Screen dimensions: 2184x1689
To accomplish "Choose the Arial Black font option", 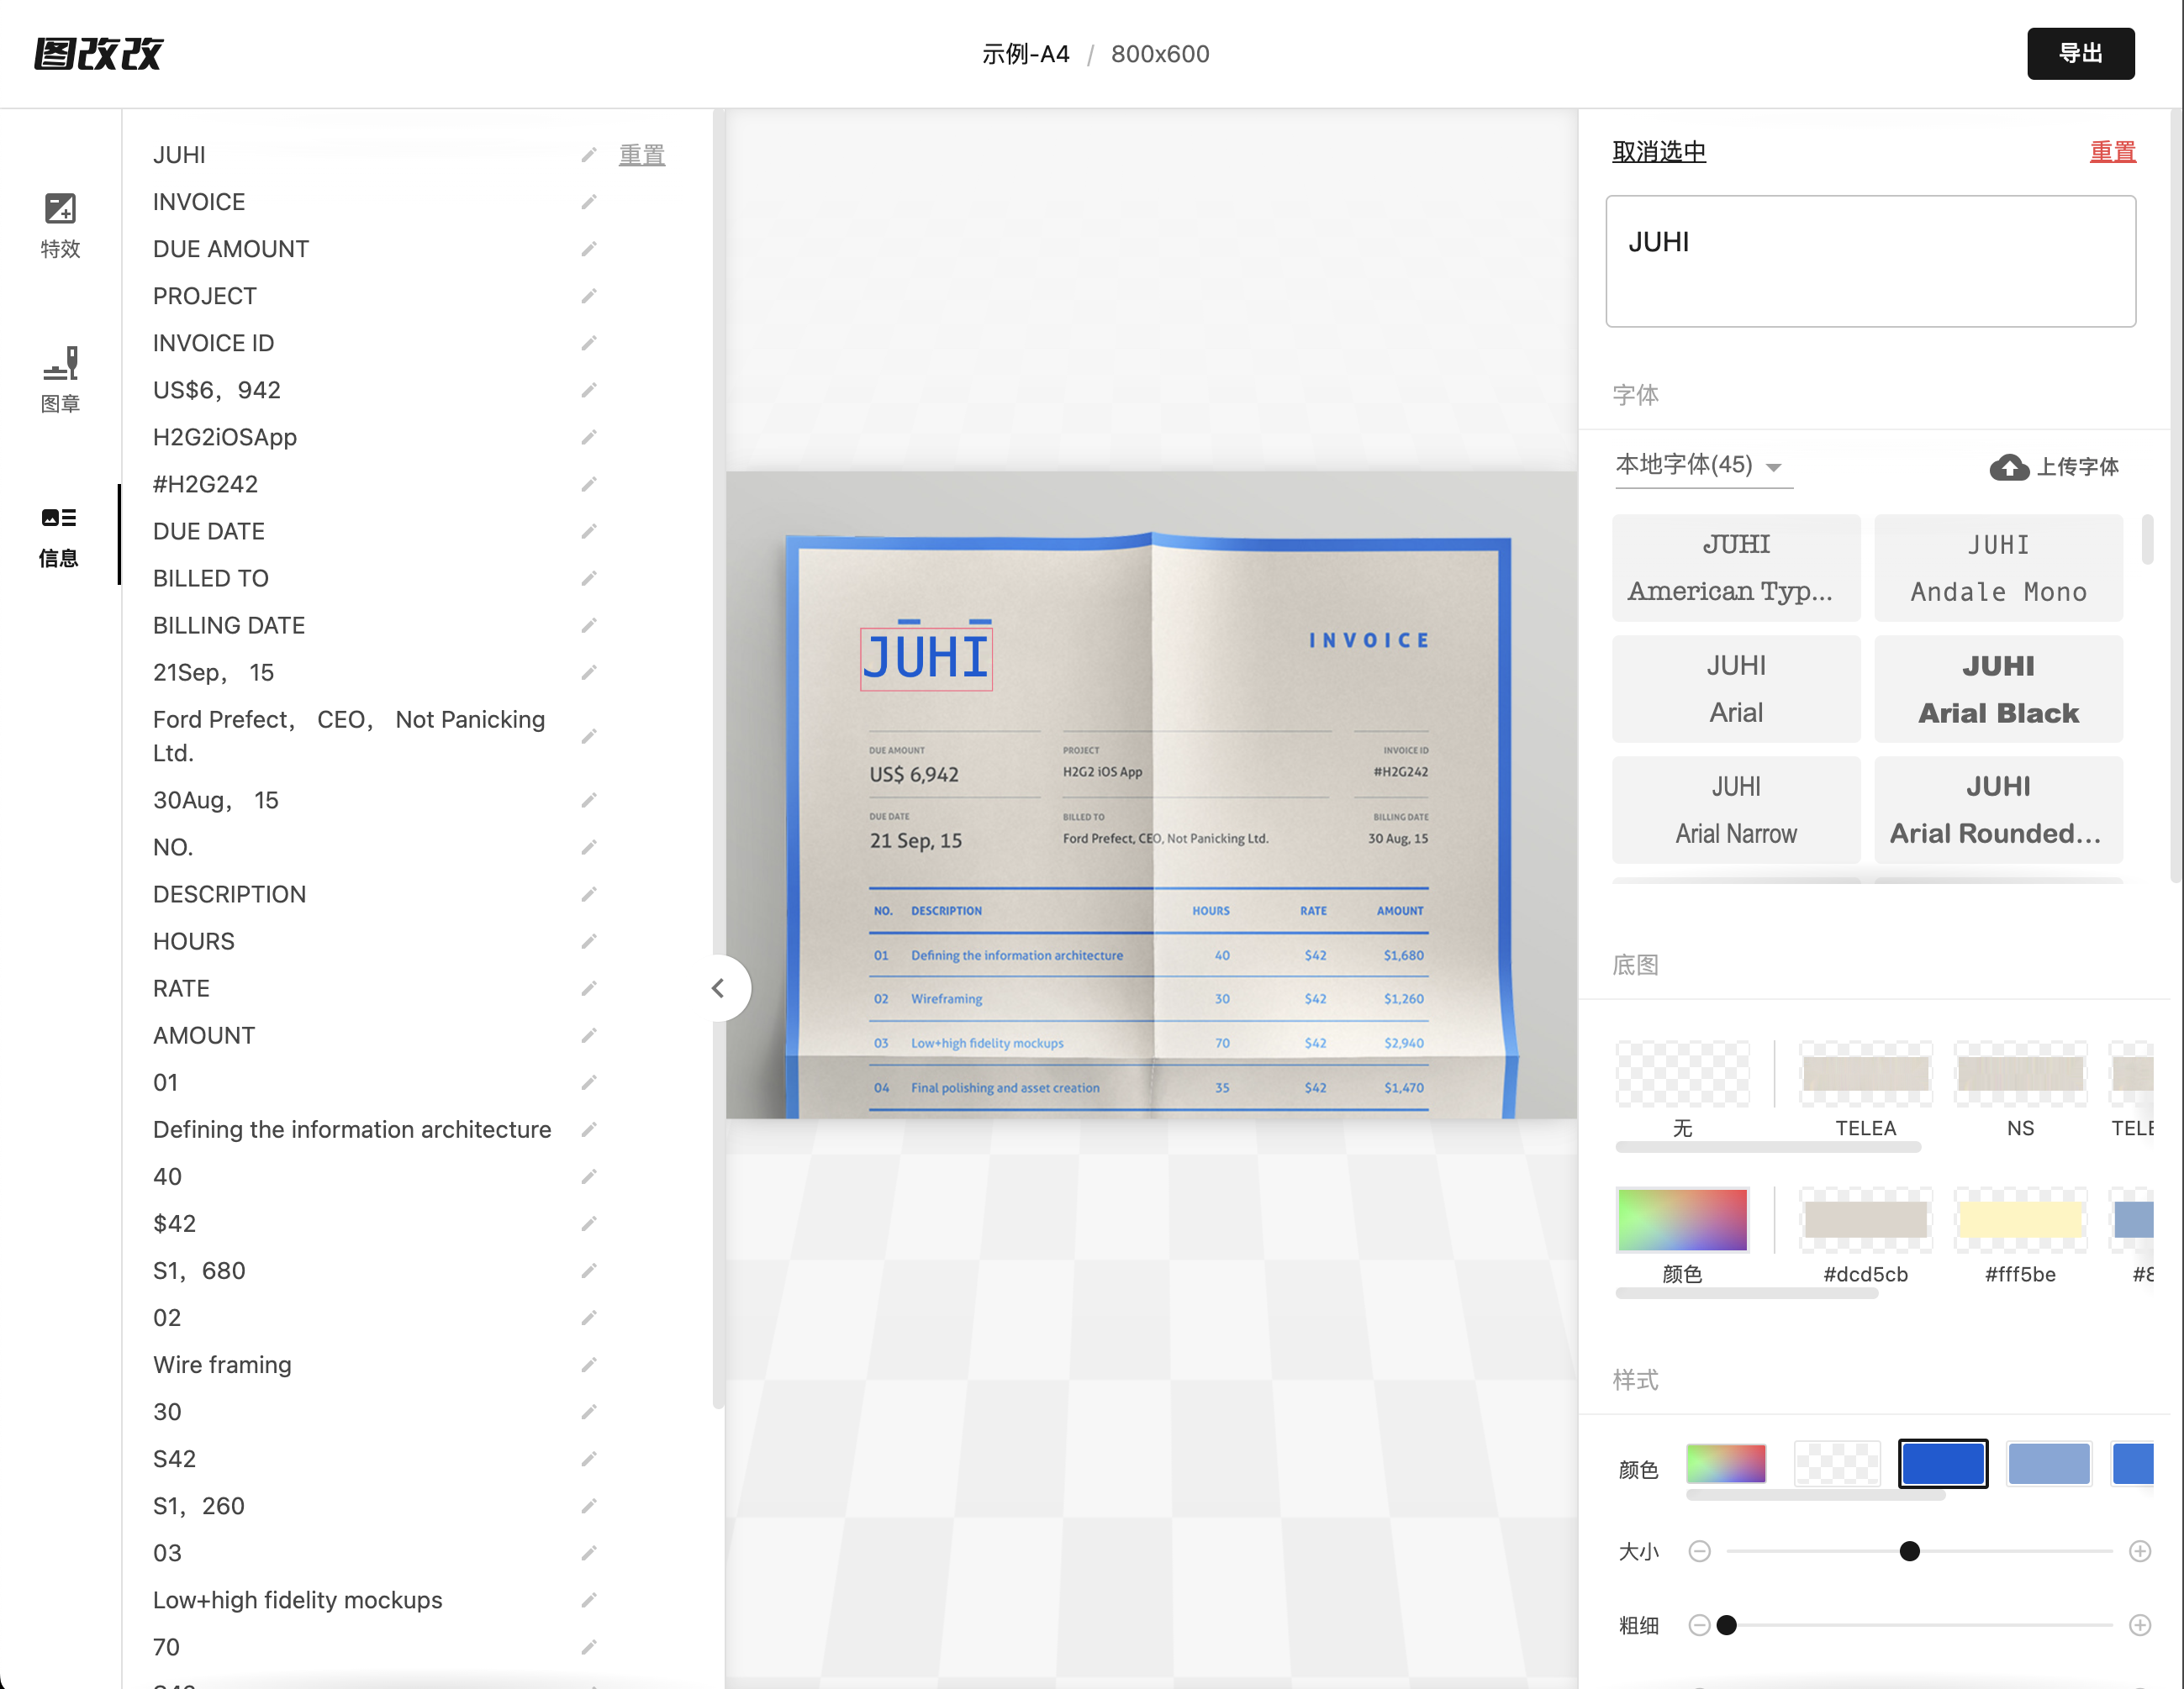I will [x=1997, y=688].
